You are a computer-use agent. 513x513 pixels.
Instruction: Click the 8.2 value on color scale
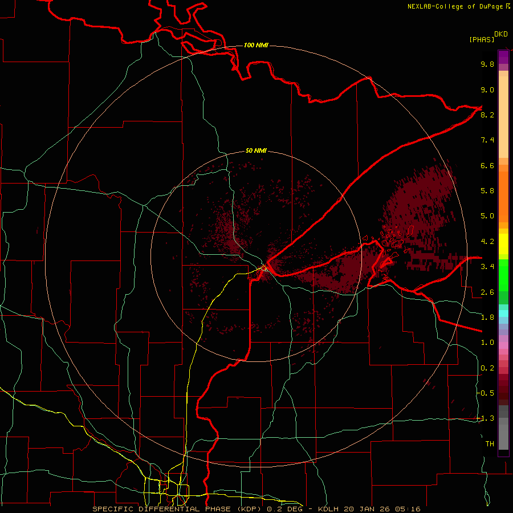(x=487, y=115)
